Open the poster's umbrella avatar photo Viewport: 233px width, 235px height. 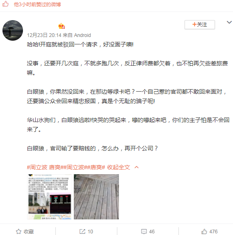pos(13,30)
